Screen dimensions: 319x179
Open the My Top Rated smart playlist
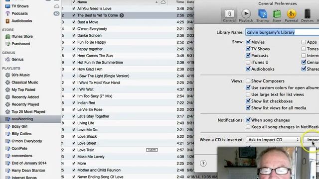(23, 89)
